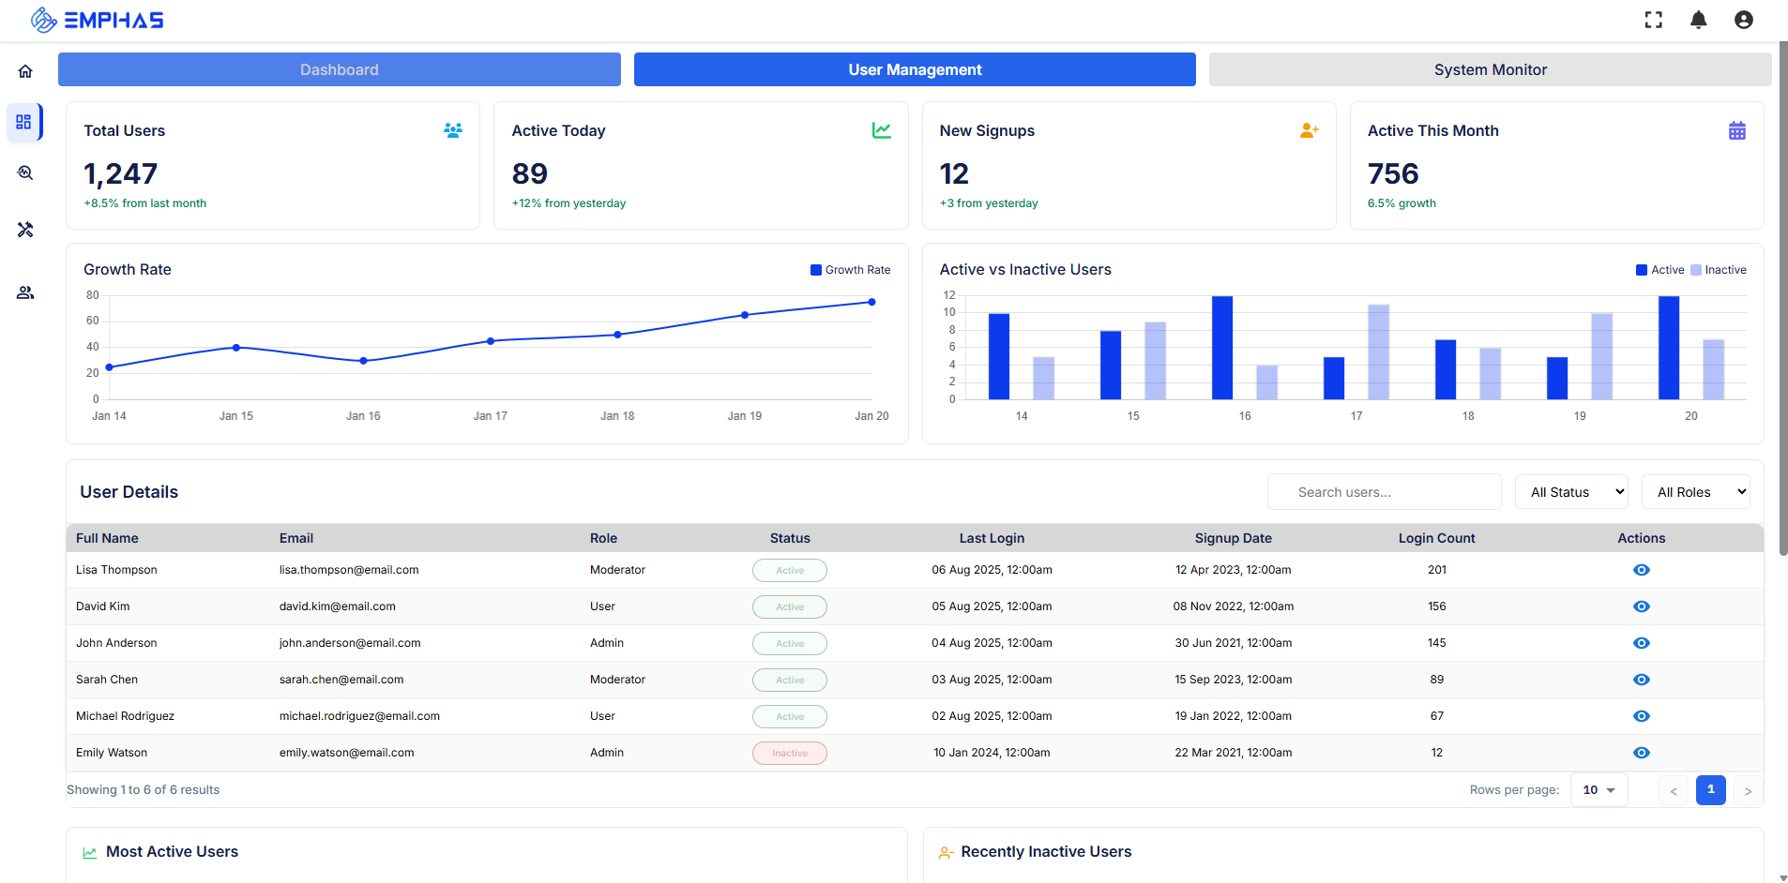Sort by Status column header

790,538
